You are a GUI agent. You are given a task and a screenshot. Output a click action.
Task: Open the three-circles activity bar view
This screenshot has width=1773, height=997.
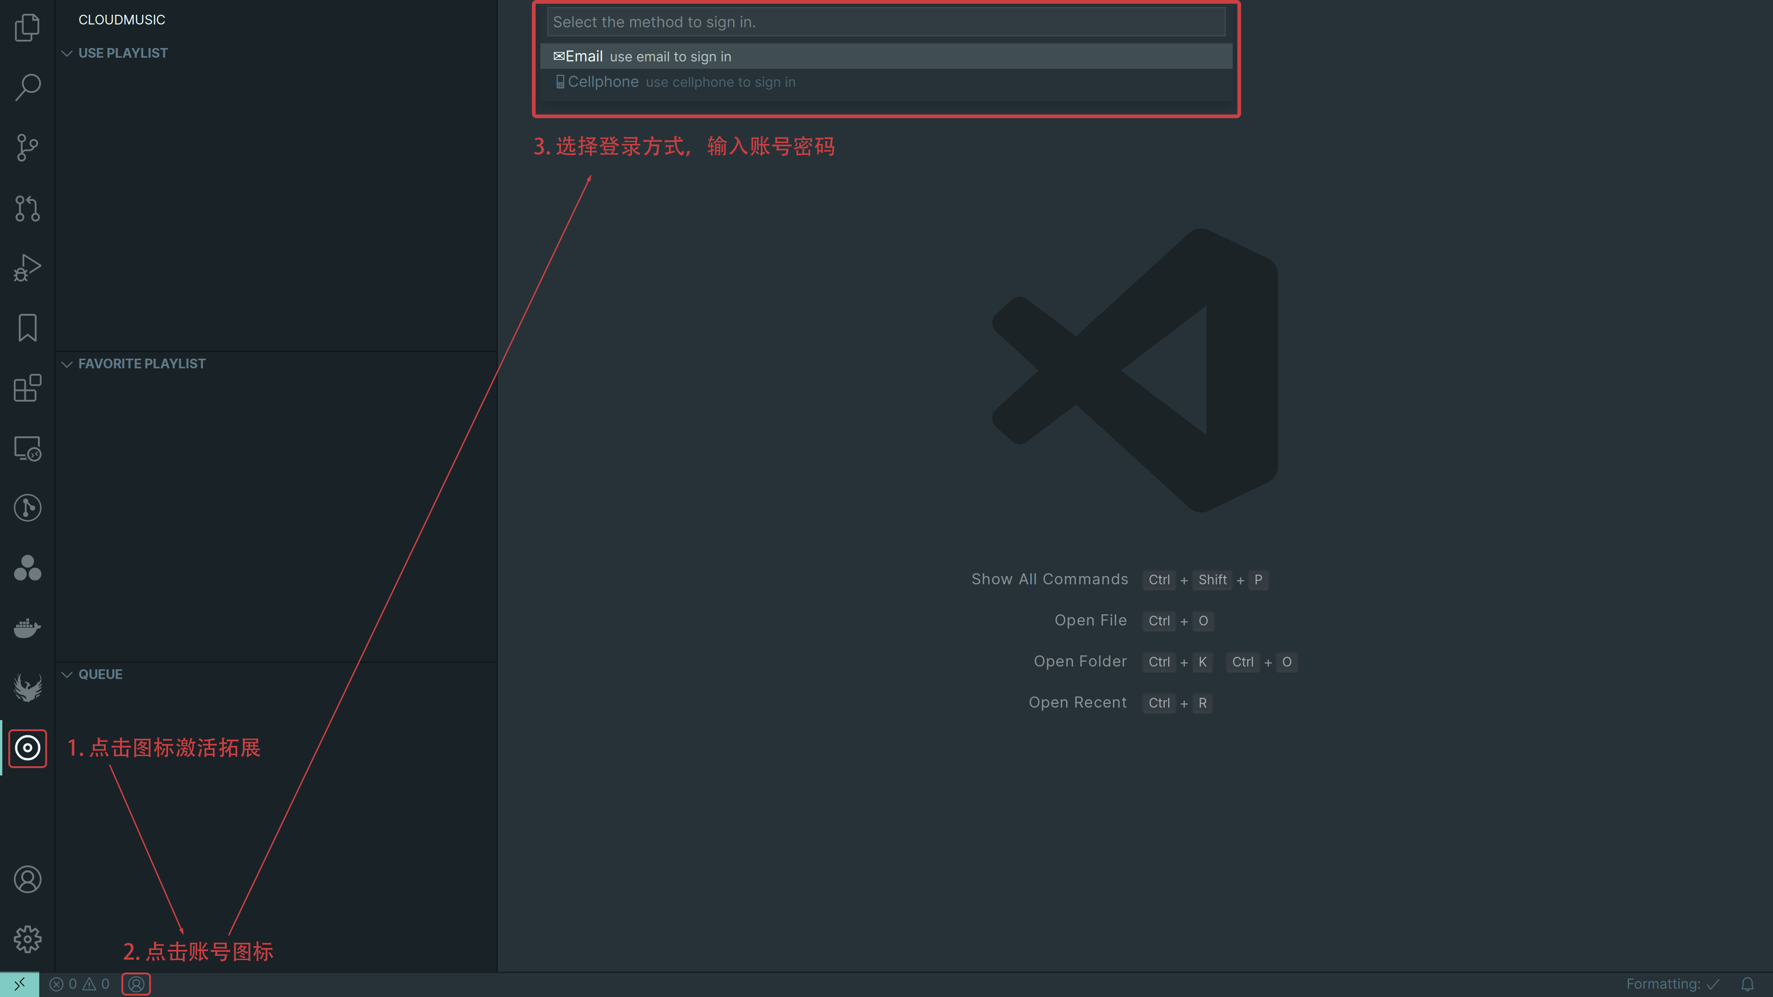coord(28,568)
